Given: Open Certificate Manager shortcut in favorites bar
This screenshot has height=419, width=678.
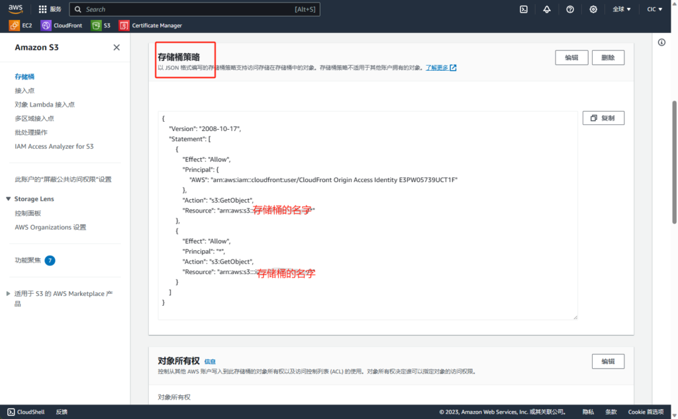Looking at the screenshot, I should [x=150, y=25].
